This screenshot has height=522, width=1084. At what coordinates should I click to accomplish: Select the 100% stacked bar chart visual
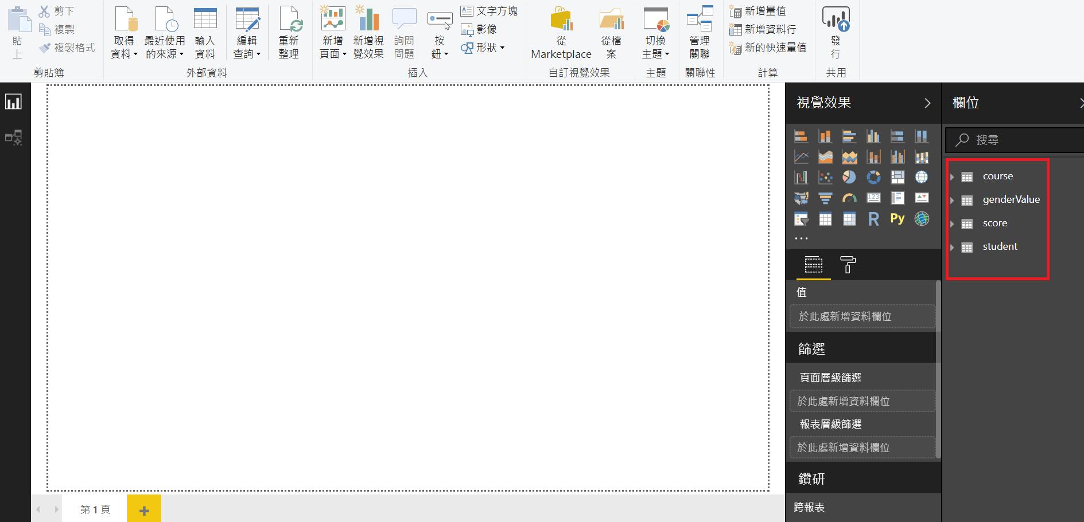[897, 136]
